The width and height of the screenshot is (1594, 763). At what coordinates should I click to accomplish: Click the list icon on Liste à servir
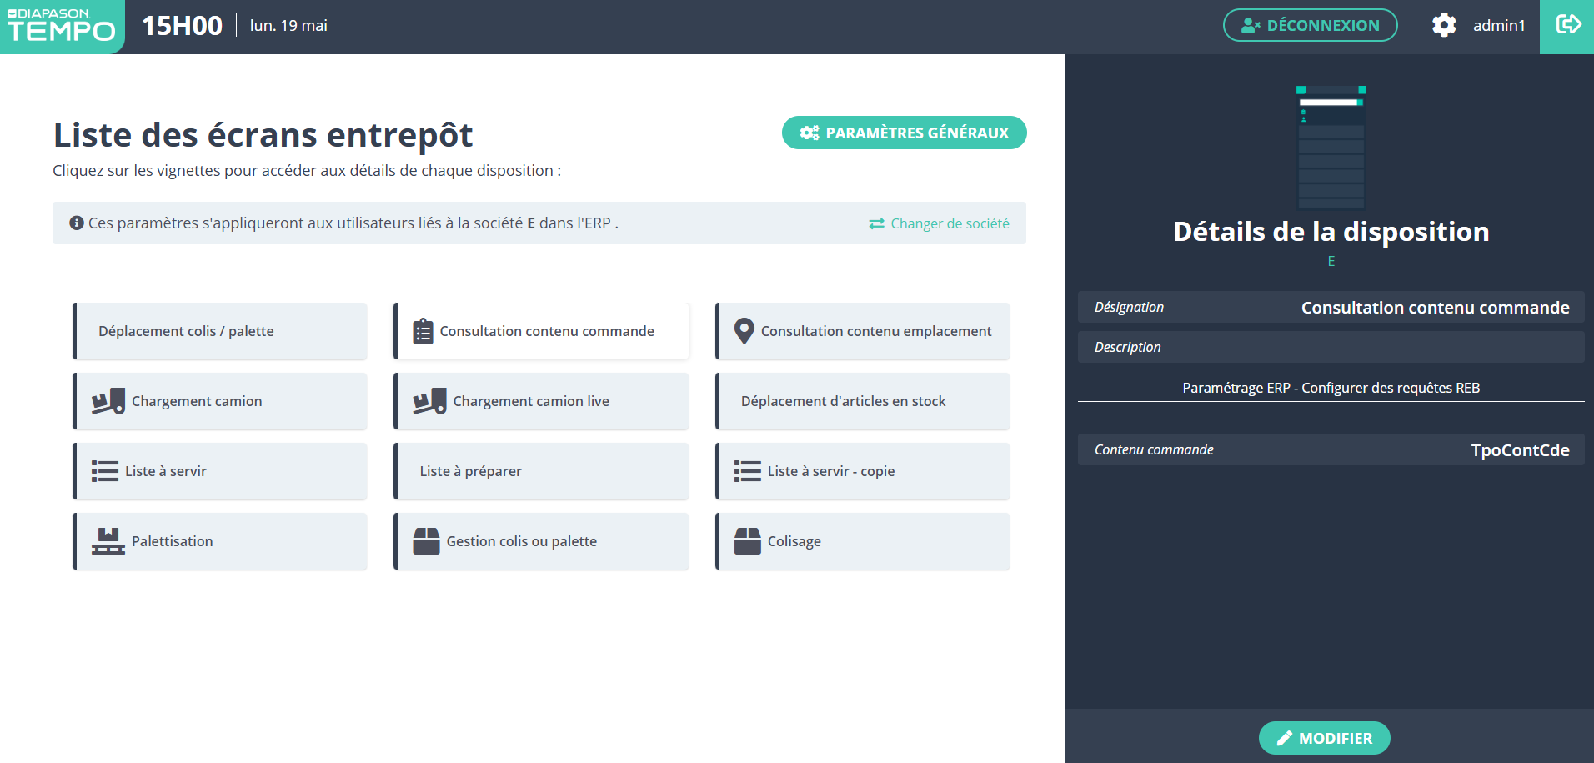pyautogui.click(x=105, y=471)
